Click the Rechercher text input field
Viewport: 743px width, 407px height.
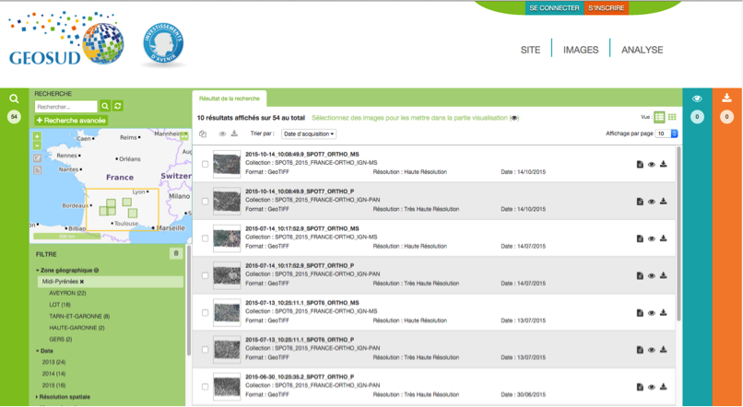coord(65,107)
